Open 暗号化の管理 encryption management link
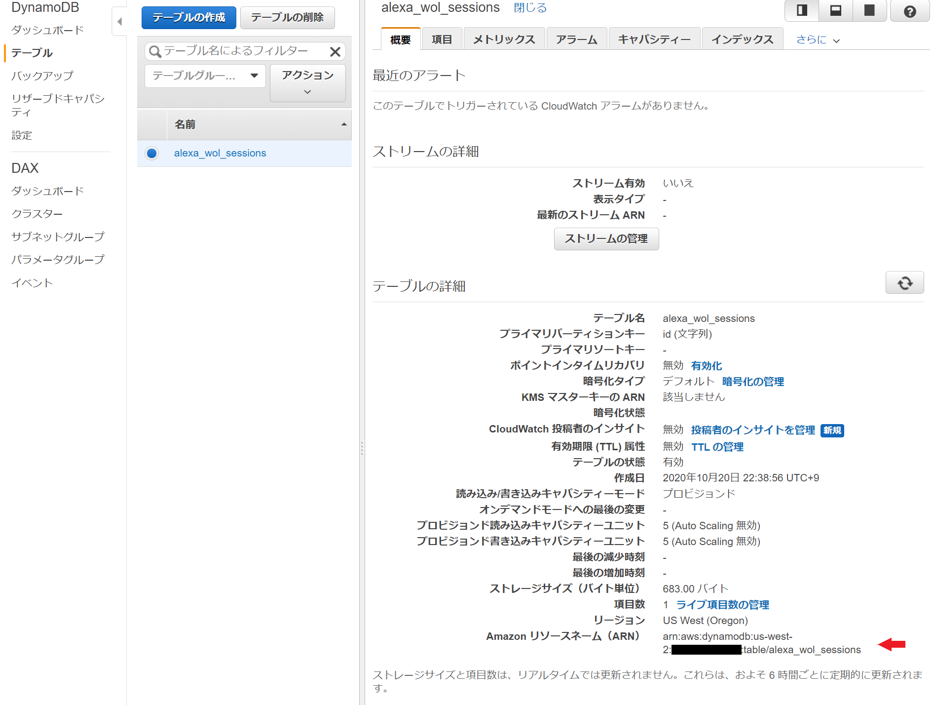 753,382
